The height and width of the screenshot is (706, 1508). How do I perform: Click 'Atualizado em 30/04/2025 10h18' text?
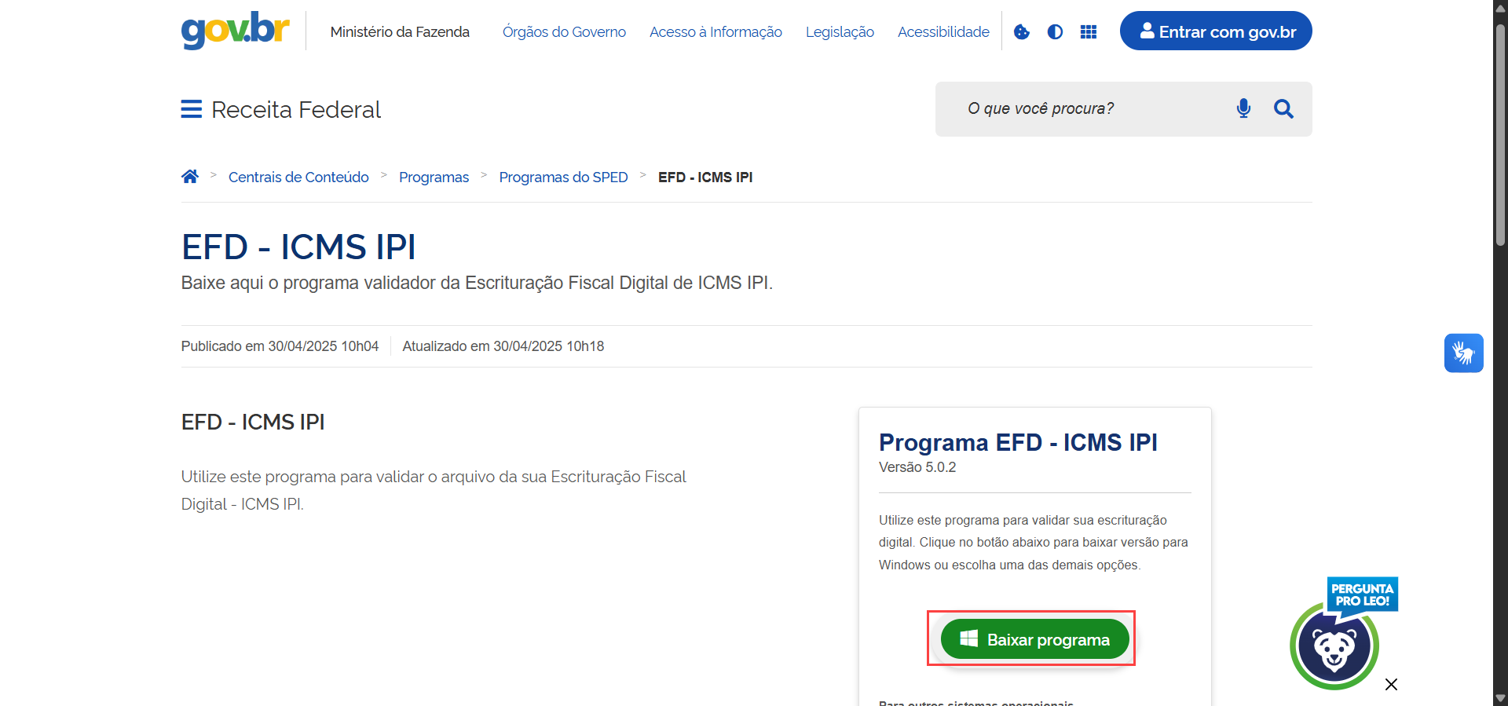pyautogui.click(x=503, y=346)
